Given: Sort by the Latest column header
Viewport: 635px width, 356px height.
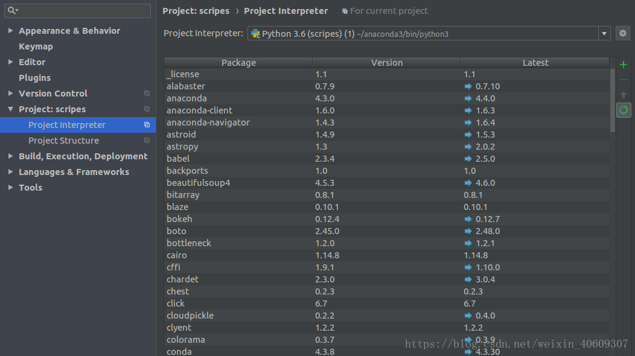Looking at the screenshot, I should coord(535,62).
